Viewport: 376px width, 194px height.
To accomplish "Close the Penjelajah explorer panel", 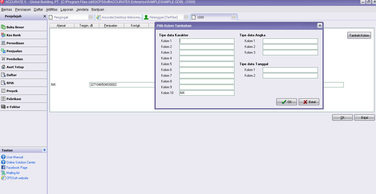I will (45, 16).
